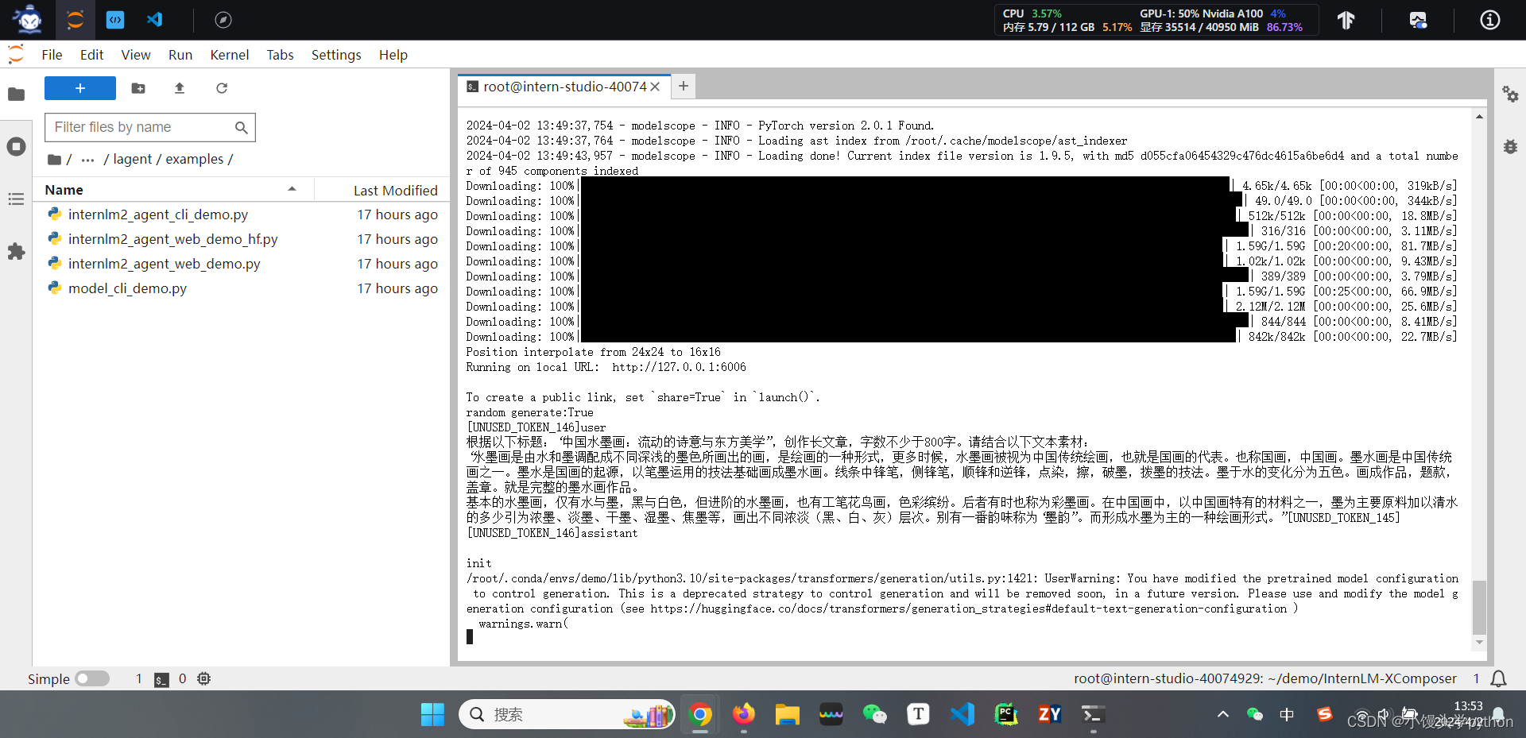Select internlm2_agent_cli_demo.py file
This screenshot has width=1526, height=738.
[x=242, y=214]
